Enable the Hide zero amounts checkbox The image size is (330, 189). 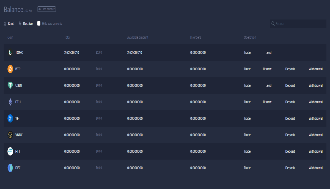click(39, 23)
